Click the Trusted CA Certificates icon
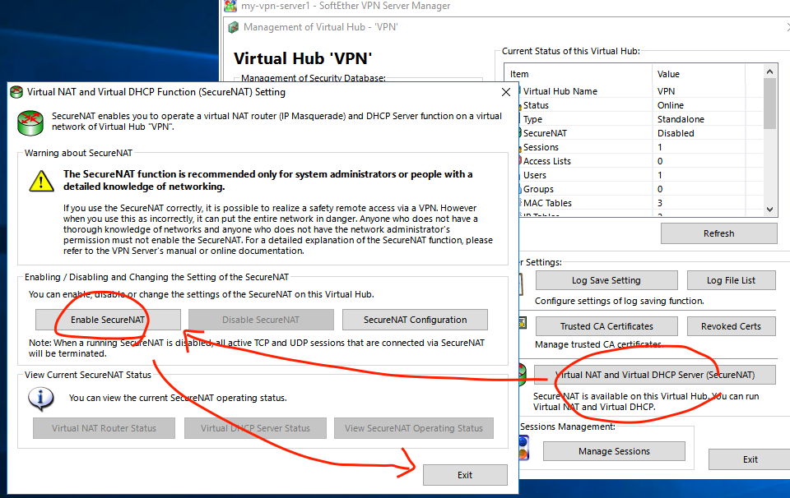Viewport: 790px width, 498px height. 523,323
